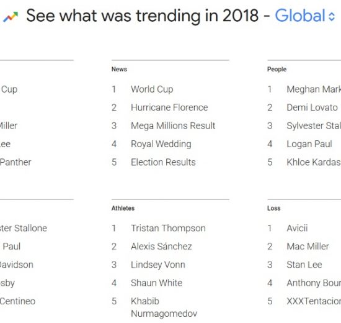Click Stan Lee in Loss list
341x323 pixels.
click(x=304, y=265)
